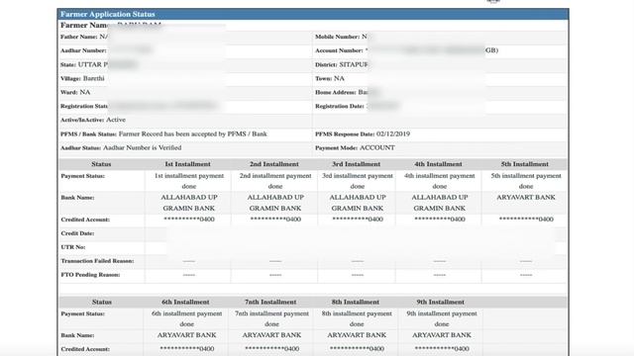The image size is (634, 356).
Task: Click the '8th Installment' column header
Action: tap(356, 302)
